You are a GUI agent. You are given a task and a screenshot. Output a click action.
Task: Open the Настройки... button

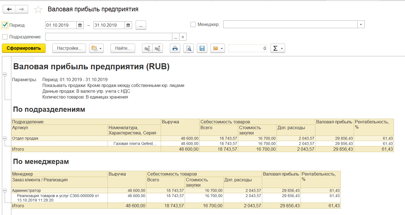pos(69,48)
